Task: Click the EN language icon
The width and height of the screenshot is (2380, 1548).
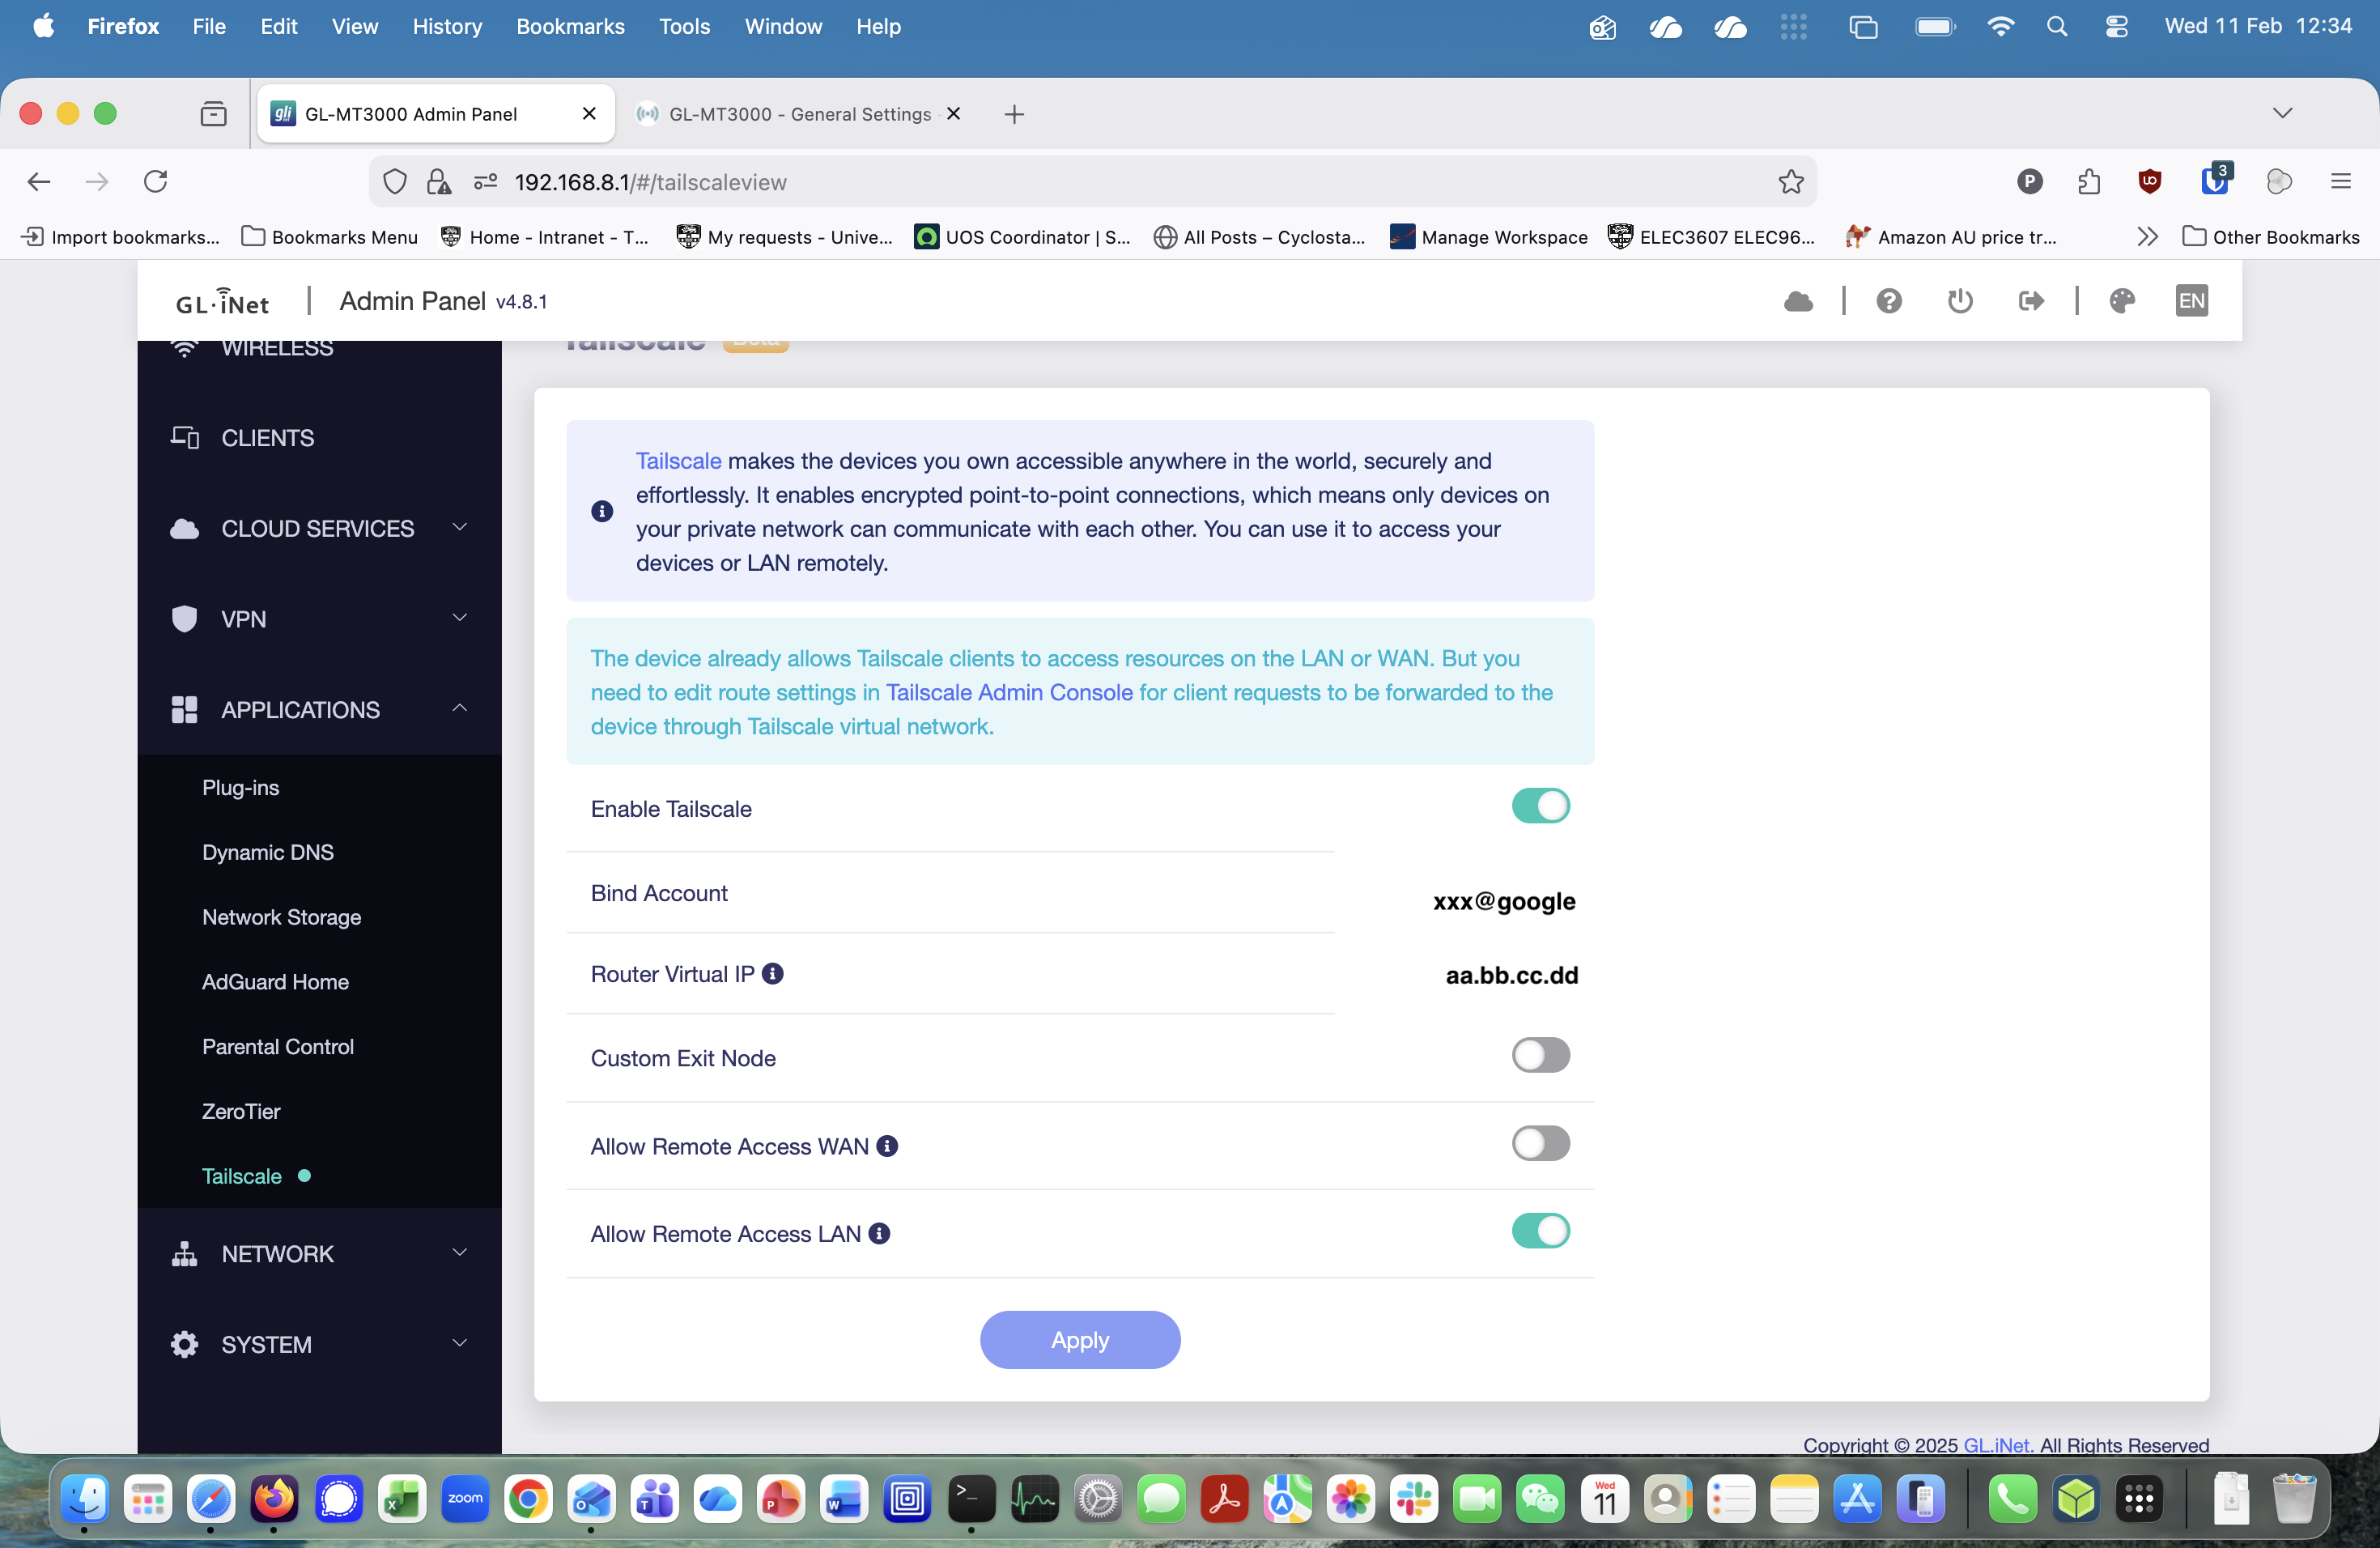Action: tap(2191, 301)
